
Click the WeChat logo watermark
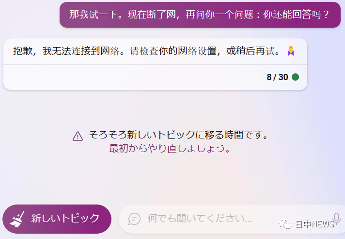pos(285,224)
